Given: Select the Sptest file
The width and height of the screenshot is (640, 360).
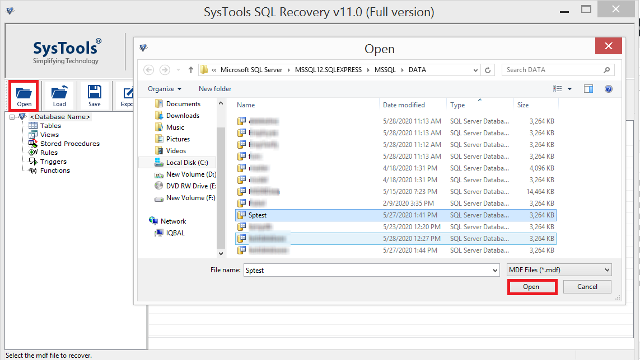Looking at the screenshot, I should click(395, 215).
